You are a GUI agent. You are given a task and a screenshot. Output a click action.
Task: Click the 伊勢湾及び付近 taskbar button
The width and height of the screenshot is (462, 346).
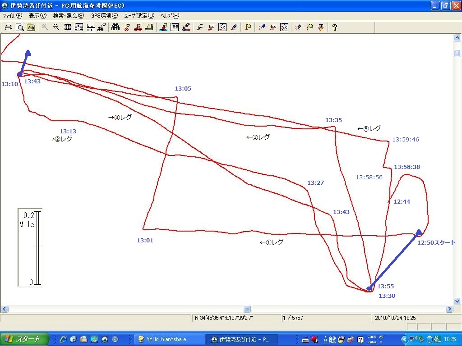coord(242,340)
